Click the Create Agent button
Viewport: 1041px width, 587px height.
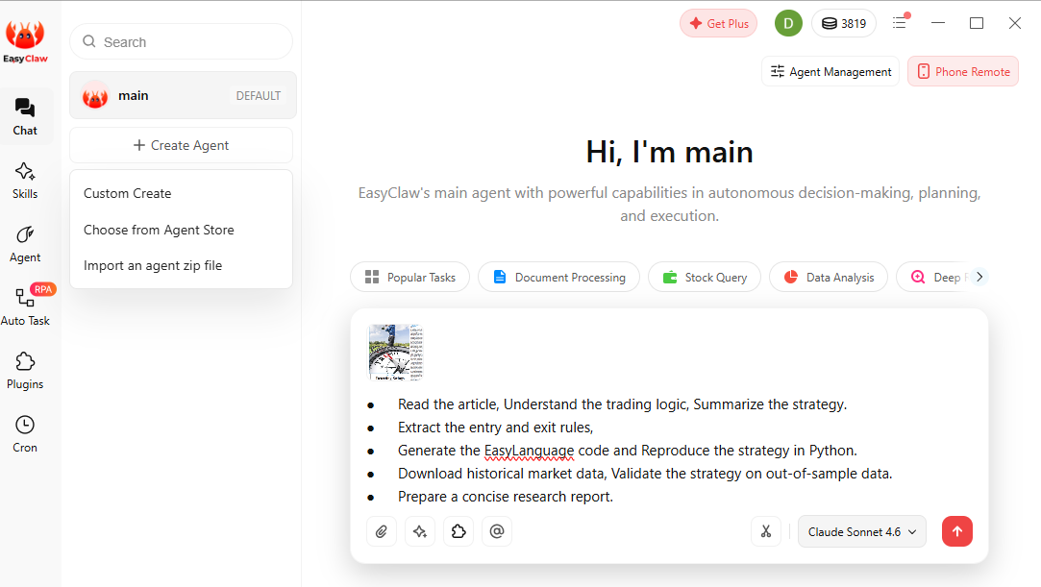tap(182, 145)
